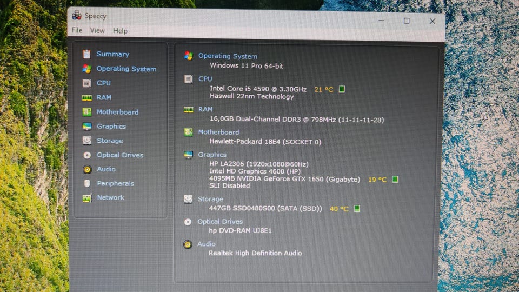Click the Graphics heading link in summary

click(212, 155)
